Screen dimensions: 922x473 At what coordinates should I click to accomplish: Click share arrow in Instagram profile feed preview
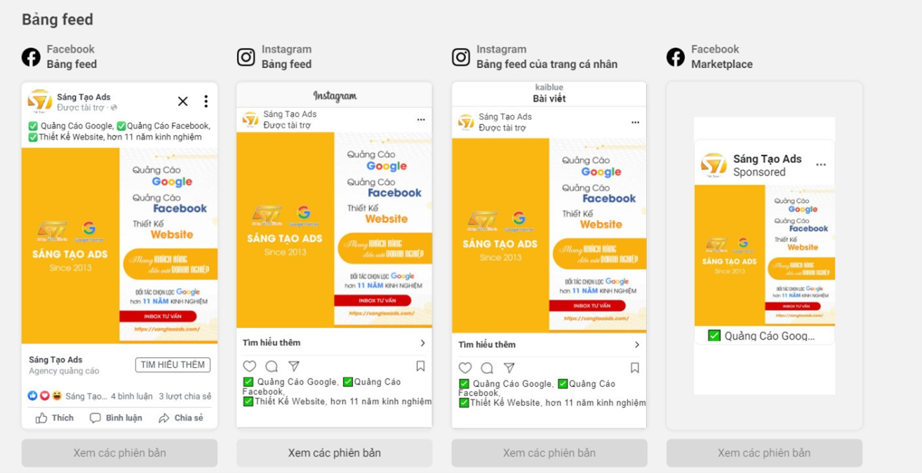pos(509,368)
